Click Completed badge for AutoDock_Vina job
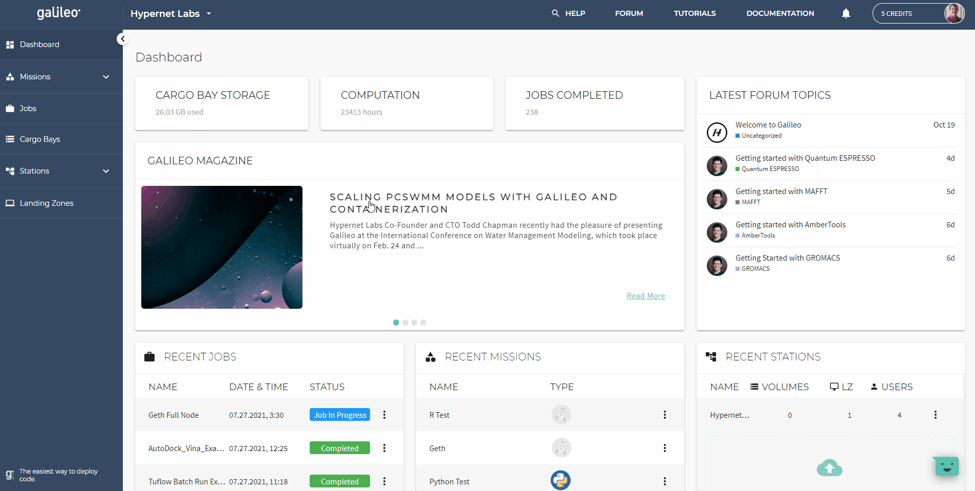Image resolution: width=975 pixels, height=491 pixels. click(x=340, y=448)
